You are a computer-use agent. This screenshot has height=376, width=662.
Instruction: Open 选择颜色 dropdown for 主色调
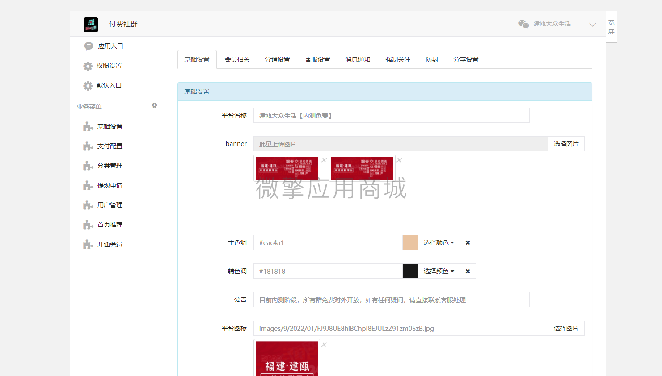[x=439, y=242]
